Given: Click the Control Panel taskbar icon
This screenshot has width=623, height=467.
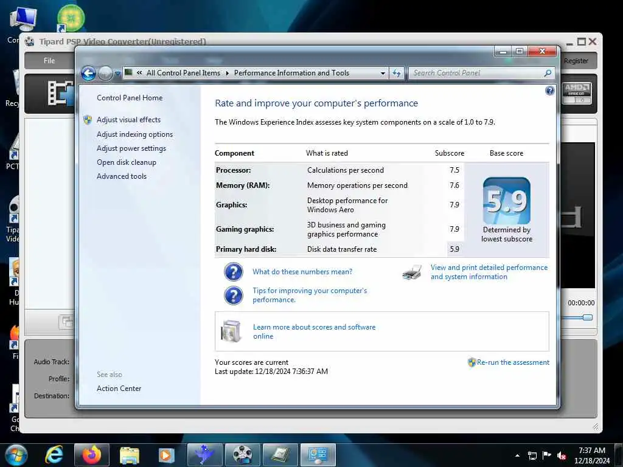Looking at the screenshot, I should click(x=318, y=455).
